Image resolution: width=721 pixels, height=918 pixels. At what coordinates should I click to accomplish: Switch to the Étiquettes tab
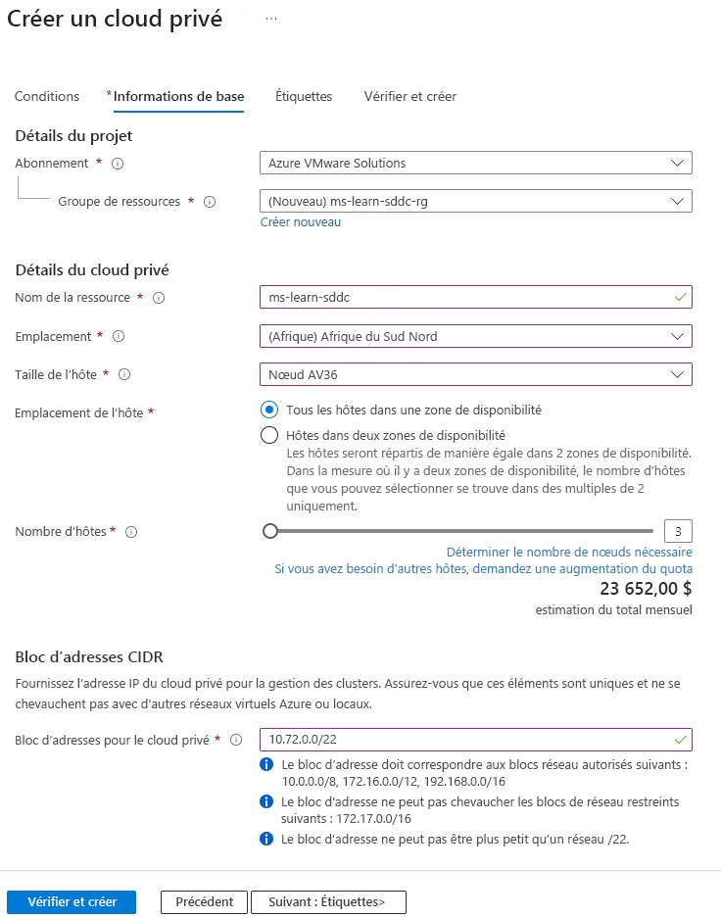pyautogui.click(x=305, y=96)
